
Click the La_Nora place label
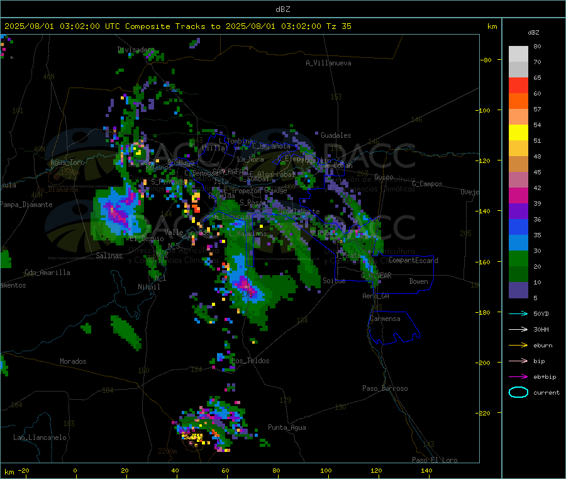250,159
